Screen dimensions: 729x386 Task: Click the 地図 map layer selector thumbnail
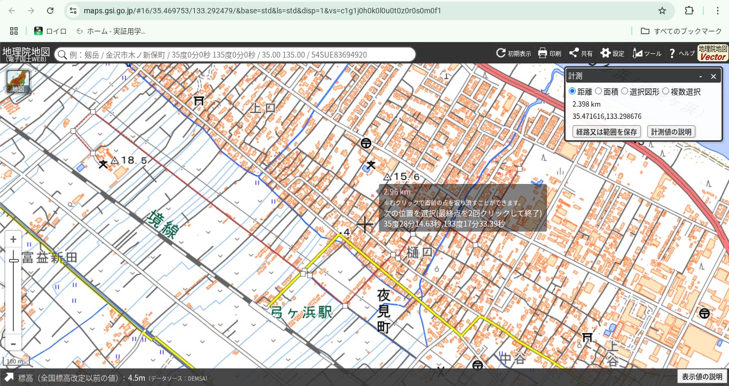click(18, 82)
